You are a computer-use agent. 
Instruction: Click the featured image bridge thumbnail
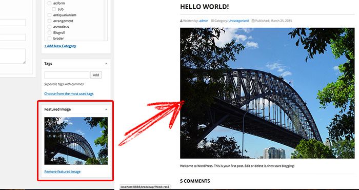tap(76, 141)
